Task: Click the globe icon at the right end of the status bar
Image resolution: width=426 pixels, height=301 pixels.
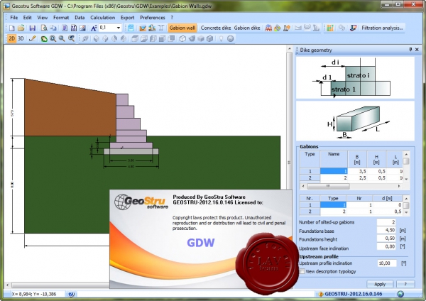Action: pos(400,294)
